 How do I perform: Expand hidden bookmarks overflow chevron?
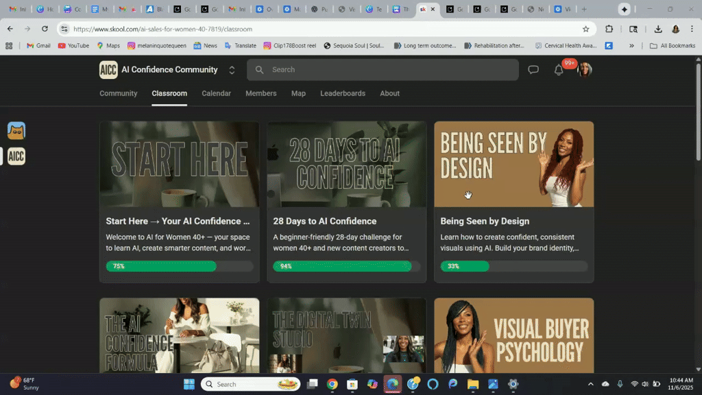(x=631, y=46)
